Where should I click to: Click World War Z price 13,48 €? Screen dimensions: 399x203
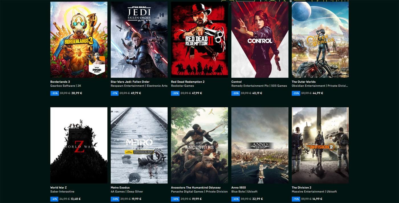coord(76,199)
